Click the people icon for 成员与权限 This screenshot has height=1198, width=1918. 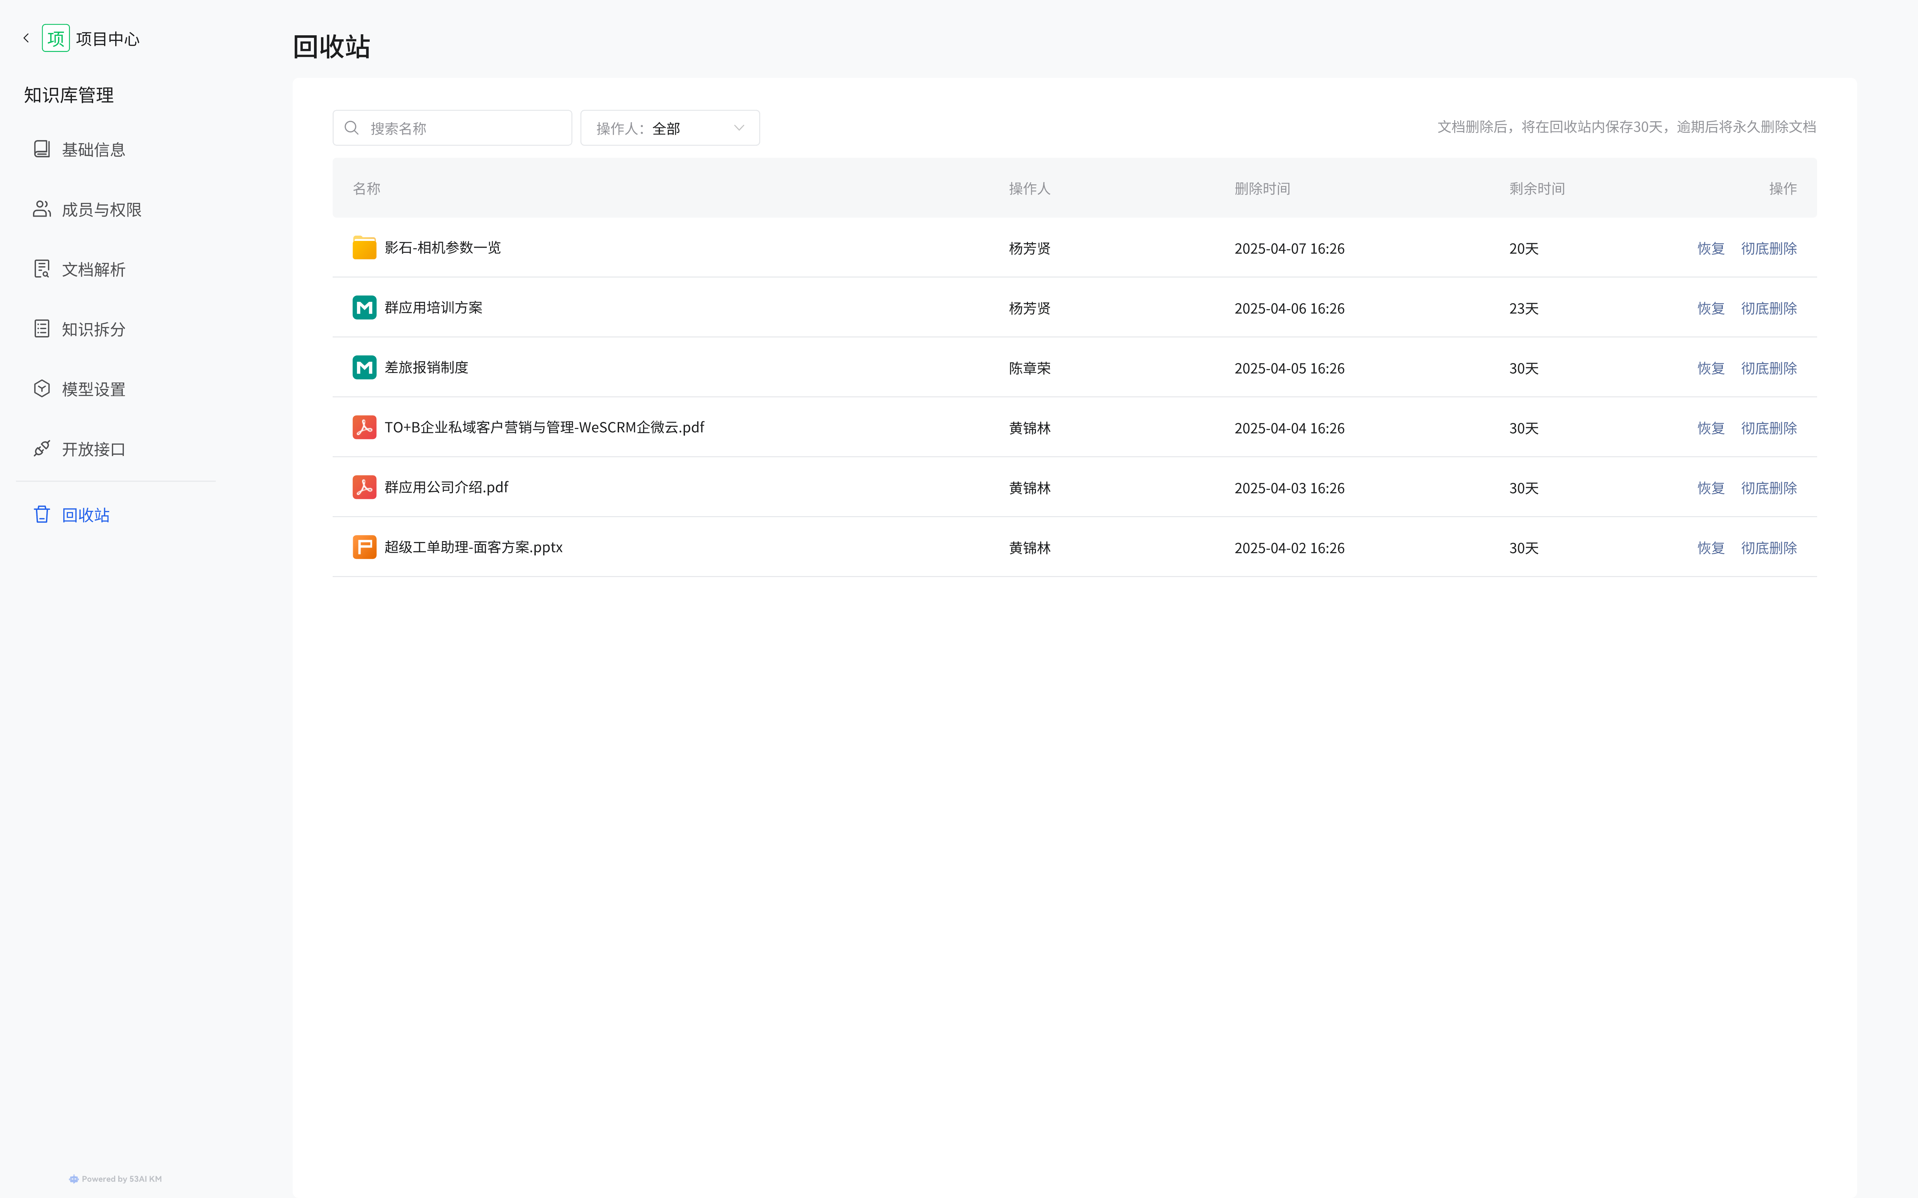tap(42, 209)
